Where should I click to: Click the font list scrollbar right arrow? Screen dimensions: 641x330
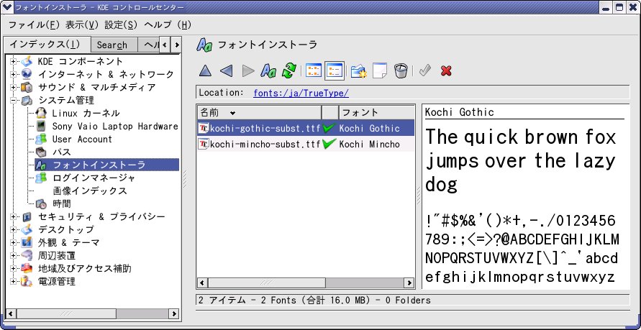tap(409, 283)
